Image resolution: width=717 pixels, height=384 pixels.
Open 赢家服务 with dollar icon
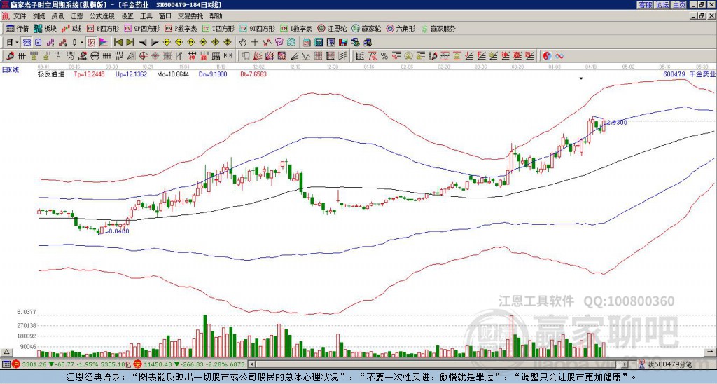[x=438, y=28]
